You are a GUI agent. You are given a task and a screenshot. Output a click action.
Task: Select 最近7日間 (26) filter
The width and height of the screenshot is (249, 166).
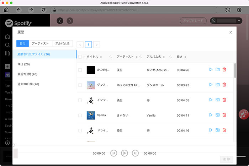coord(44,74)
